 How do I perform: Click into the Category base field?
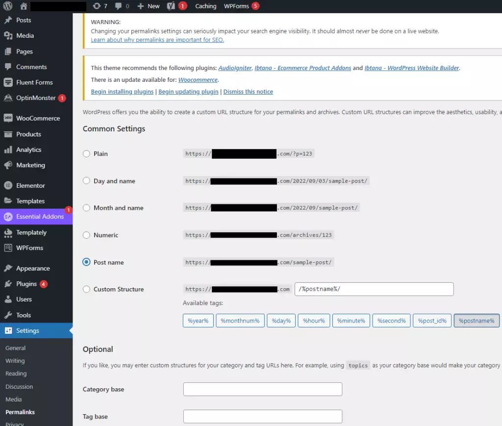(263, 389)
